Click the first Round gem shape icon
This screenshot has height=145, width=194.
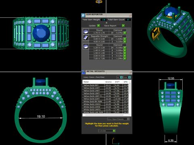click(x=86, y=31)
